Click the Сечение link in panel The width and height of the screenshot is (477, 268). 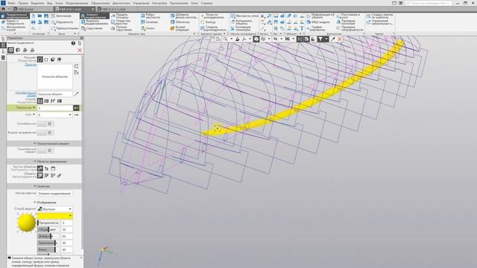coord(30,65)
